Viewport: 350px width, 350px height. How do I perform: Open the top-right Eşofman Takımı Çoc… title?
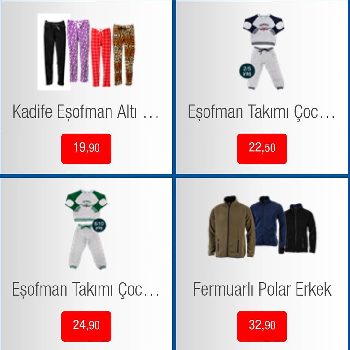click(262, 111)
